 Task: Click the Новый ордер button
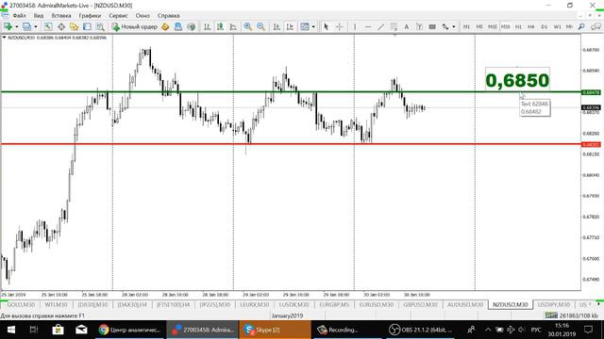pyautogui.click(x=134, y=26)
